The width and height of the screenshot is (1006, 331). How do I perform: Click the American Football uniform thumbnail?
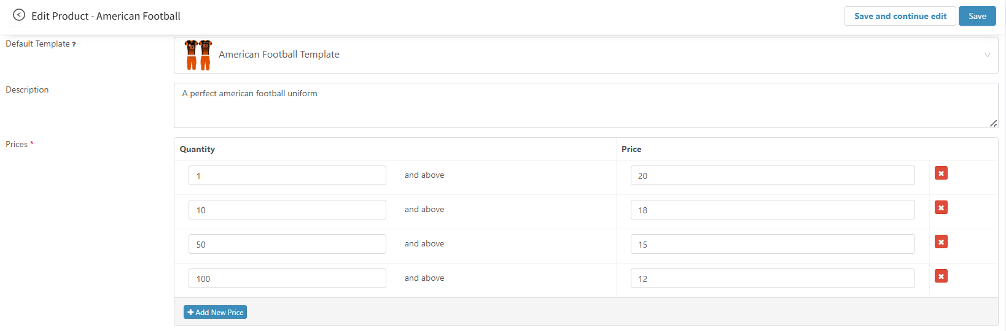click(198, 55)
